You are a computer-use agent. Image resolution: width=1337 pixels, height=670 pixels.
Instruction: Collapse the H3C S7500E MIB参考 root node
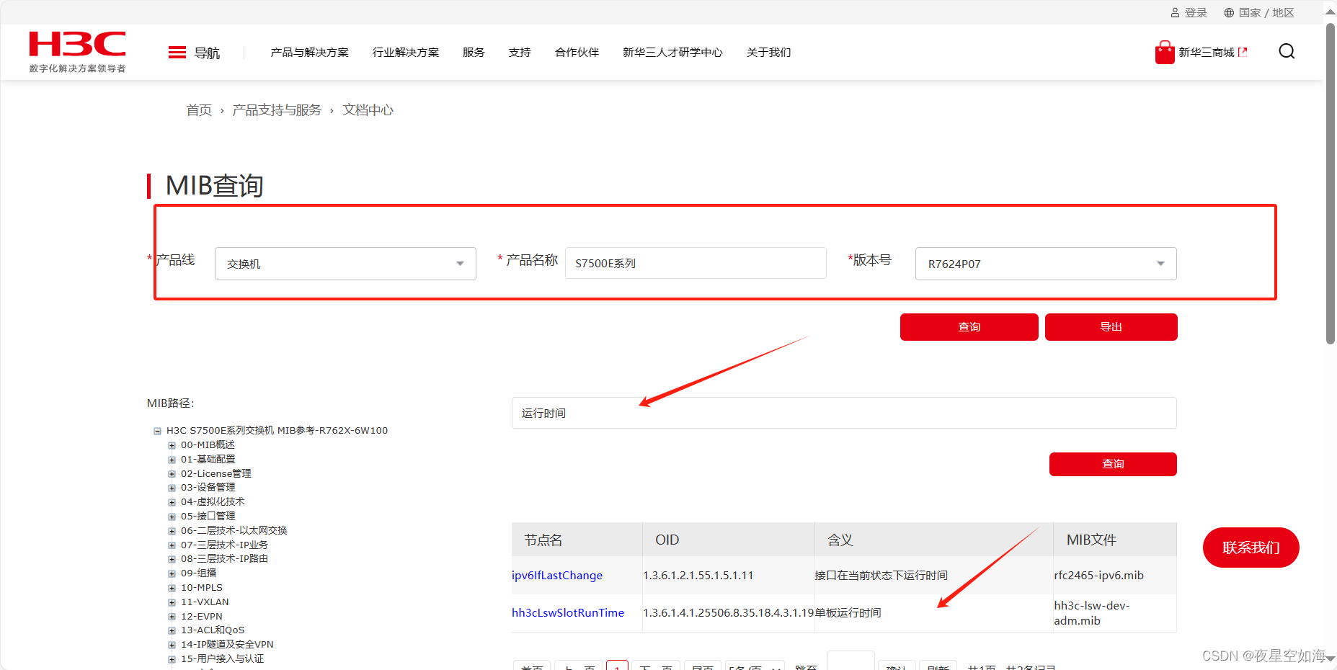157,430
